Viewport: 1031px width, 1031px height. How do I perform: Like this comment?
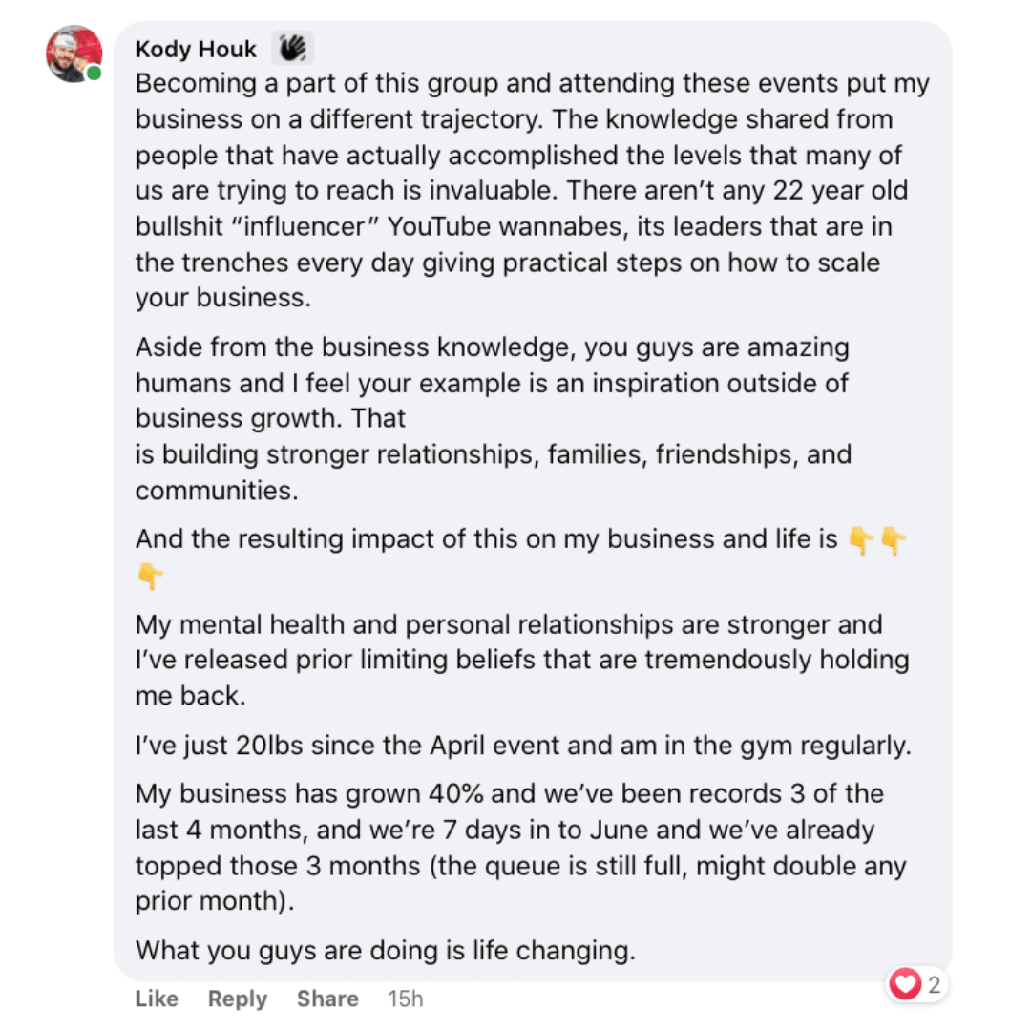pos(157,999)
